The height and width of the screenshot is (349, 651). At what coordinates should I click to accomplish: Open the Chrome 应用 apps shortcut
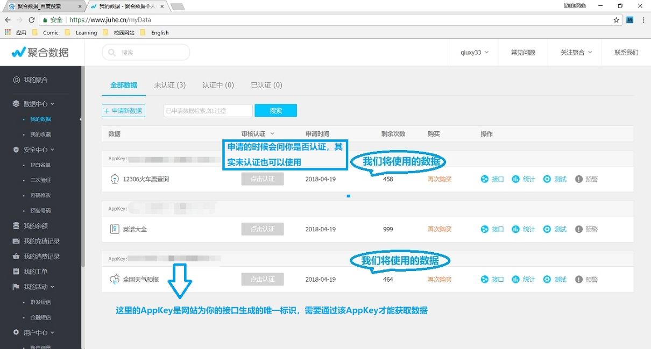[x=16, y=32]
